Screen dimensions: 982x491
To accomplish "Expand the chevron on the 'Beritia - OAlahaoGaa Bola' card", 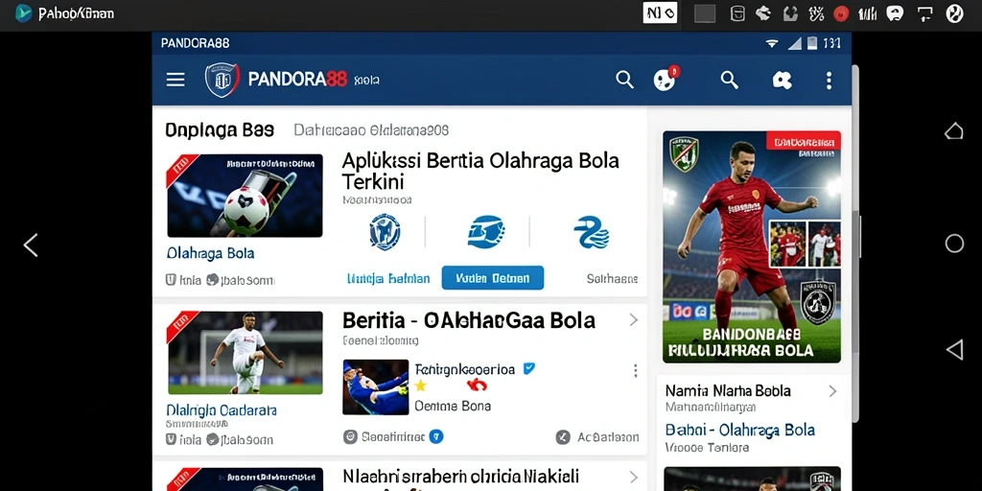I will click(633, 320).
